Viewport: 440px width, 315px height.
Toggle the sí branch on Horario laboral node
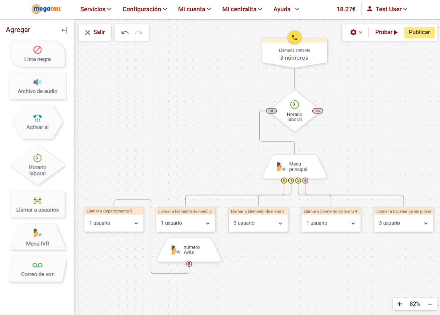point(271,110)
